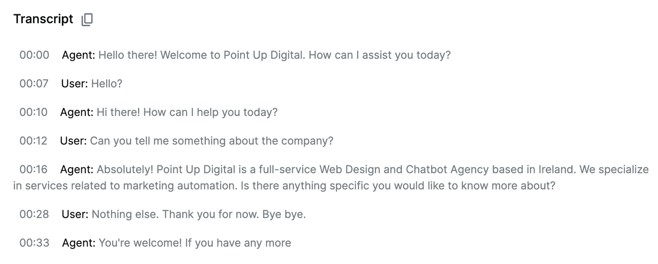The width and height of the screenshot is (658, 264).
Task: Jump to the 00:28 timestamp
Action: coord(34,214)
